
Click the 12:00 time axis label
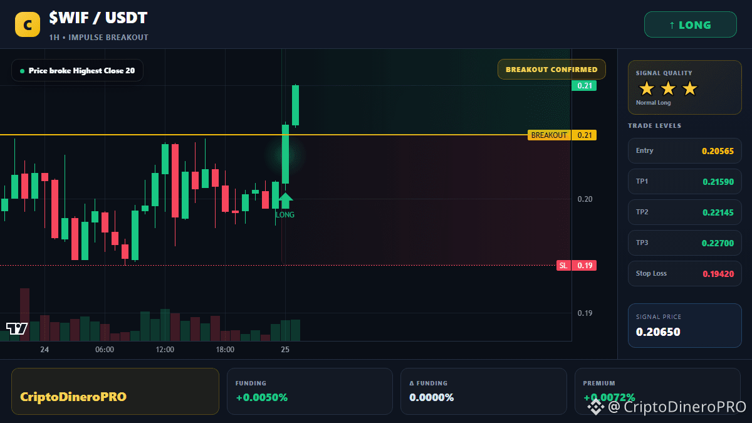pos(165,350)
